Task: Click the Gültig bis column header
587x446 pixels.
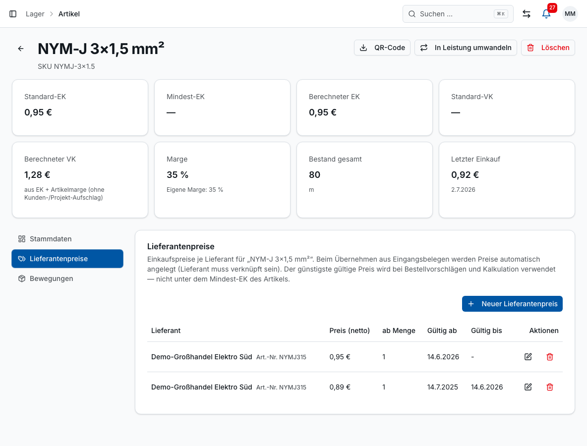Action: tap(486, 331)
